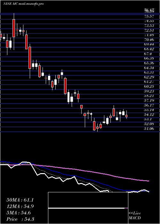The width and height of the screenshot is (160, 224).
Task: Select the 71.48 price axis label
Action: [149, 35]
